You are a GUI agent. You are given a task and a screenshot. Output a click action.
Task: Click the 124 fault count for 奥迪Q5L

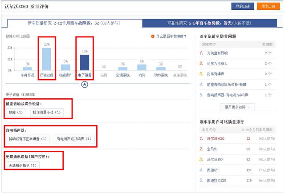tap(249, 170)
